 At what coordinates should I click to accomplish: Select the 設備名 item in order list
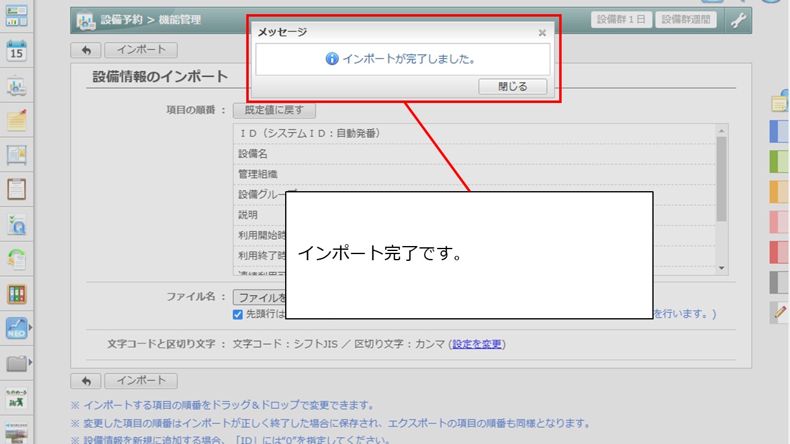[x=253, y=154]
